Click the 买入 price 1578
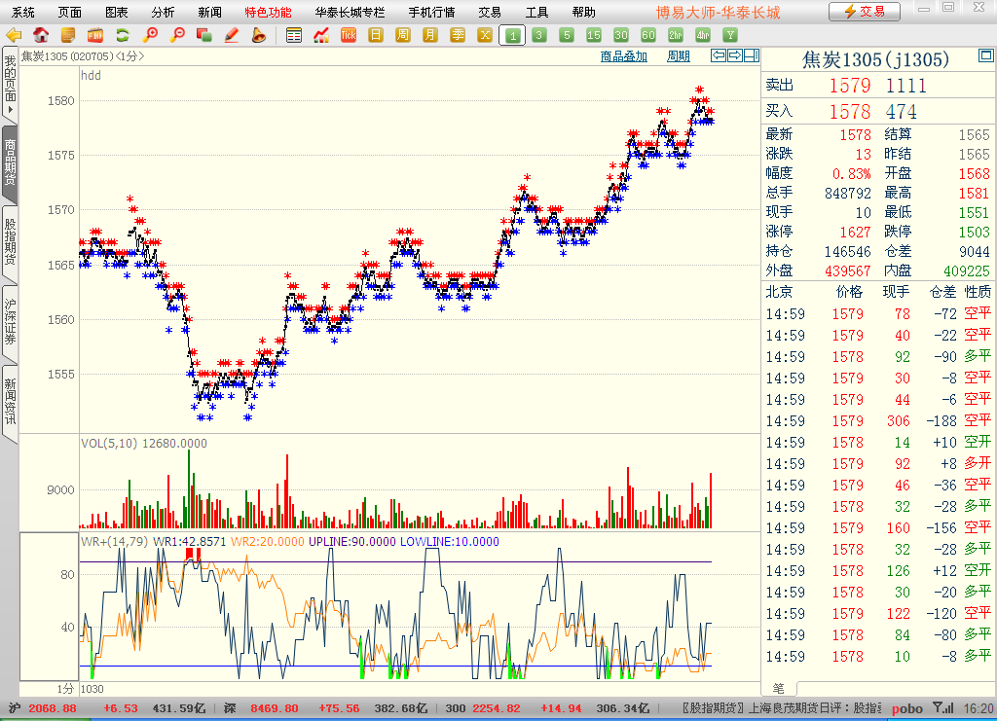997x721 pixels. pyautogui.click(x=850, y=112)
